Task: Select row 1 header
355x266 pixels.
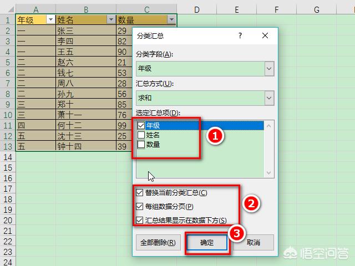Action: (x=8, y=20)
